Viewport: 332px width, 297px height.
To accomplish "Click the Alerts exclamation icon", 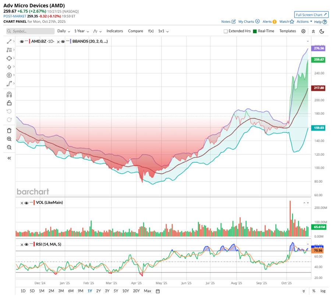I will pyautogui.click(x=275, y=22).
